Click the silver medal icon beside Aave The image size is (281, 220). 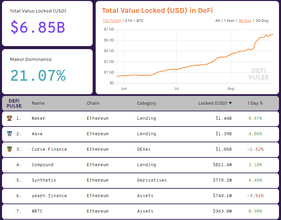(9, 134)
